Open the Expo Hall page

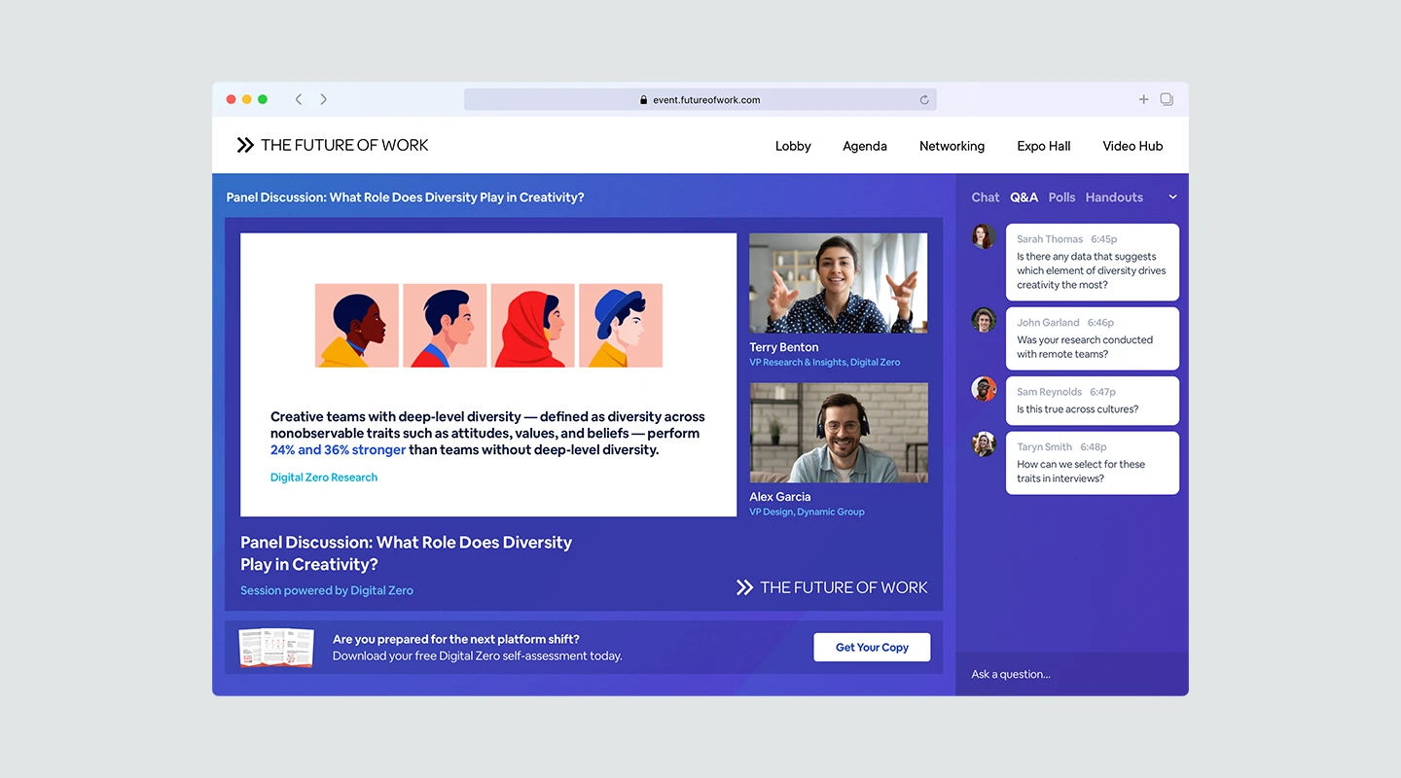[1043, 146]
